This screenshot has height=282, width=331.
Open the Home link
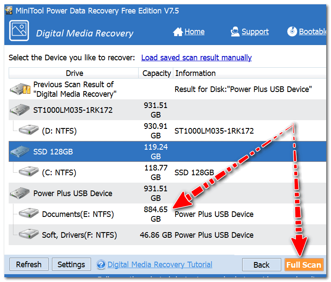coord(195,32)
